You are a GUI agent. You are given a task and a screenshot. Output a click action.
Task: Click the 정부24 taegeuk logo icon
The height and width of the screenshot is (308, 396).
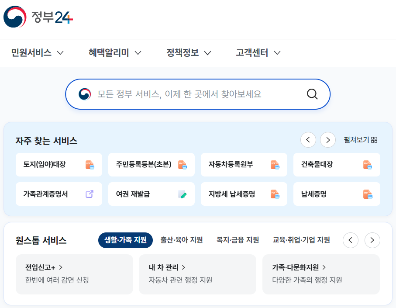pos(16,18)
